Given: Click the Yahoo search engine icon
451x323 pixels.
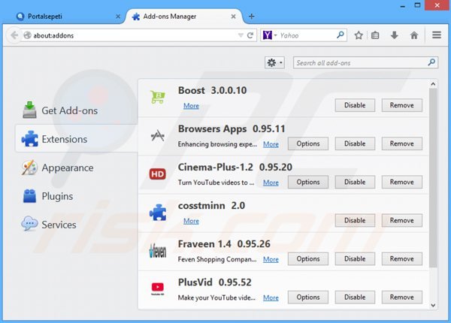Looking at the screenshot, I should coord(268,35).
